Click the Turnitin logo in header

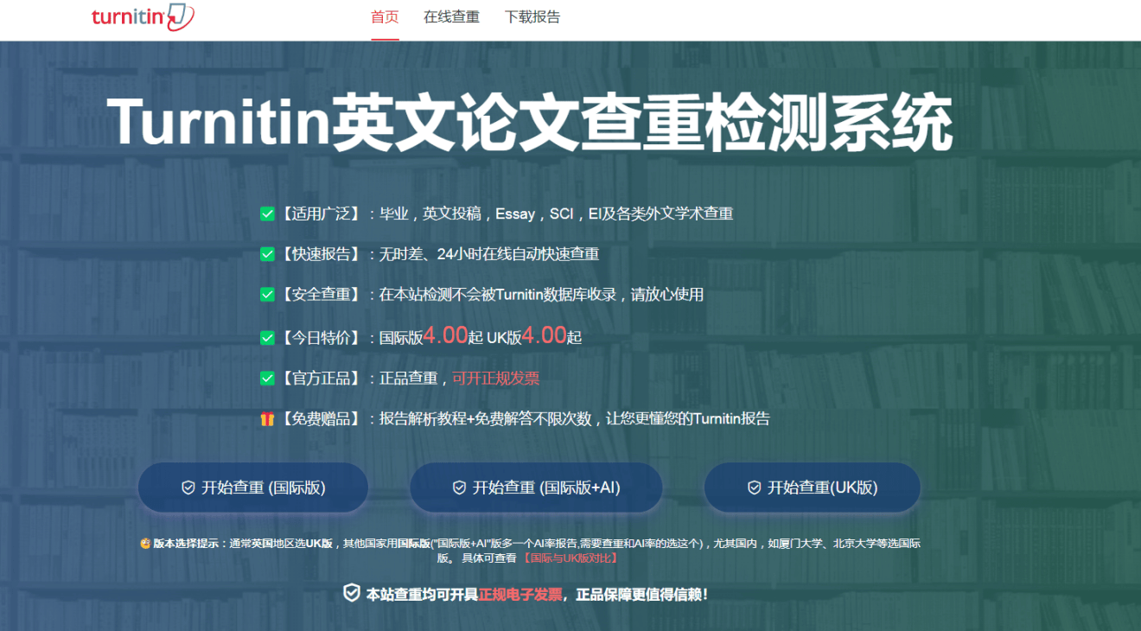[143, 17]
